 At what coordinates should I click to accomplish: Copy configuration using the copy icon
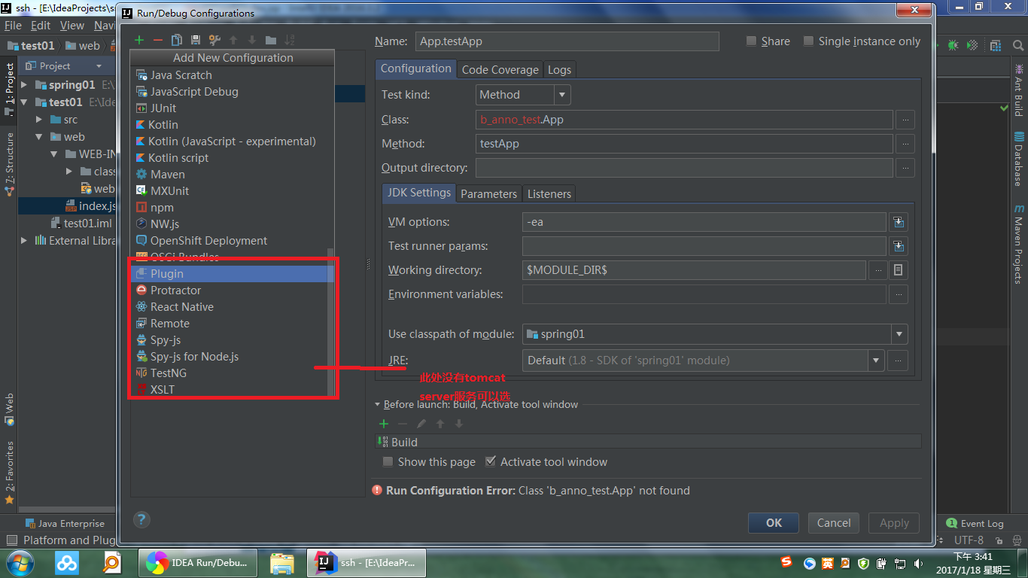click(177, 40)
